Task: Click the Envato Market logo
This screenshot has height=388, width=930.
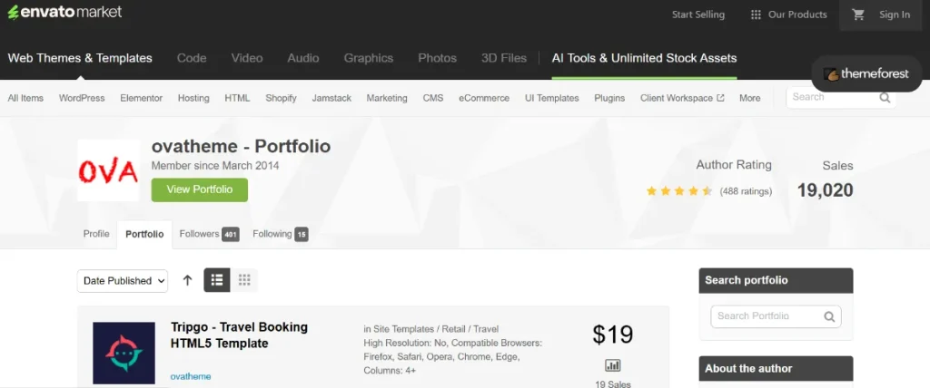Action: [64, 12]
